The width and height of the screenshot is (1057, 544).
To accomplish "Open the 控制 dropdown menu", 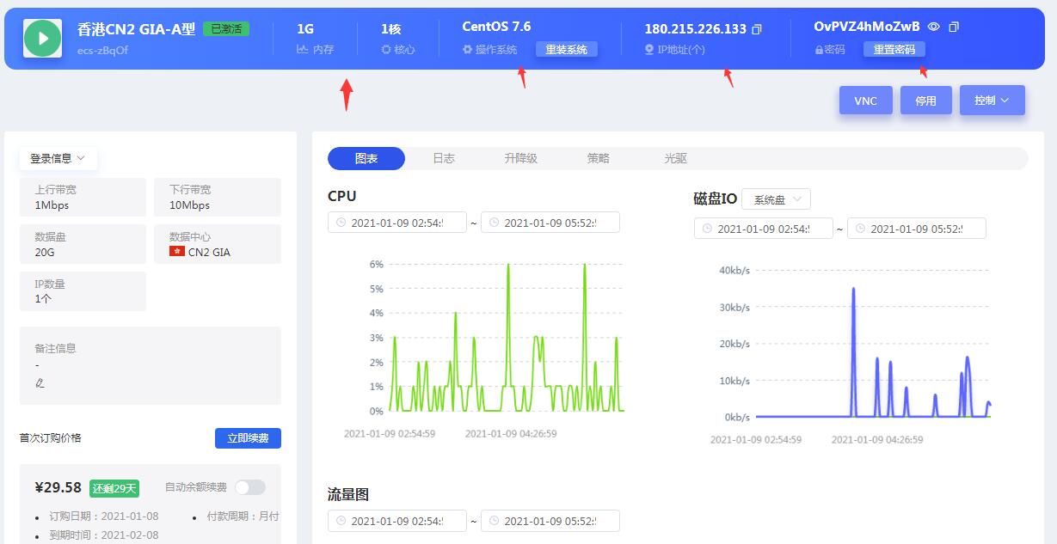I will point(992,101).
